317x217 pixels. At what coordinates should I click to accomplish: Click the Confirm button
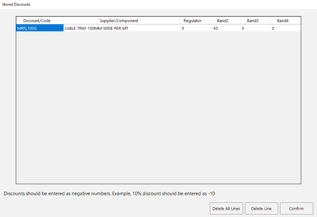(x=296, y=208)
